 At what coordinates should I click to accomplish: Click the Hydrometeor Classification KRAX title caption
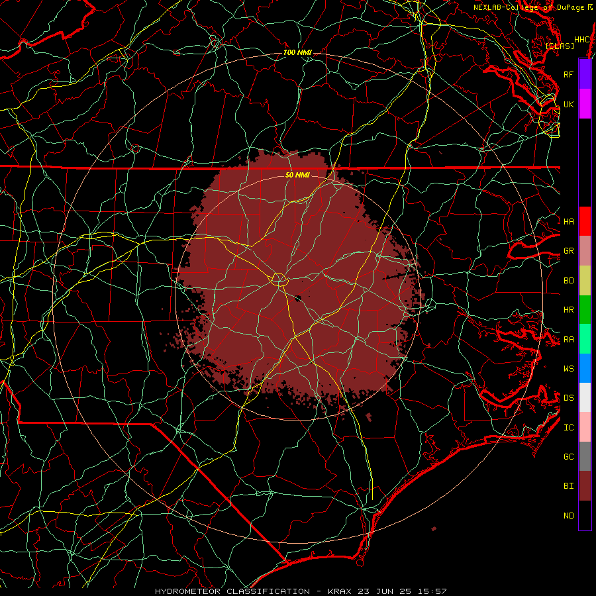(301, 591)
